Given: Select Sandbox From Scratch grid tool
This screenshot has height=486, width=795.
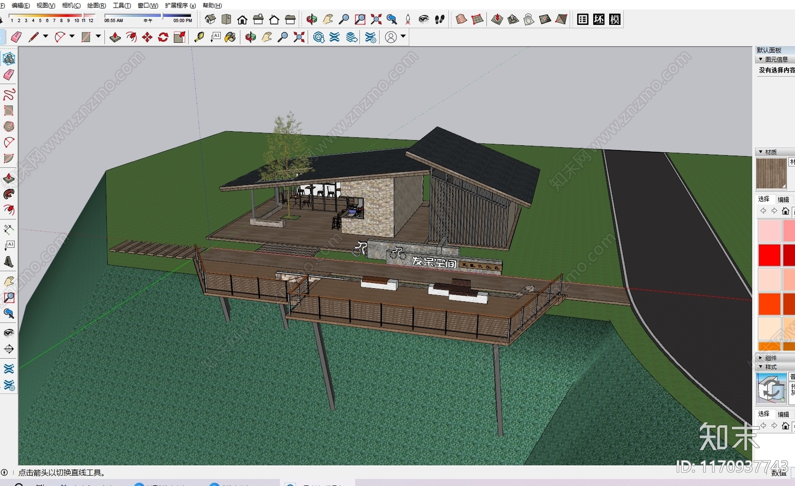Looking at the screenshot, I should point(477,19).
